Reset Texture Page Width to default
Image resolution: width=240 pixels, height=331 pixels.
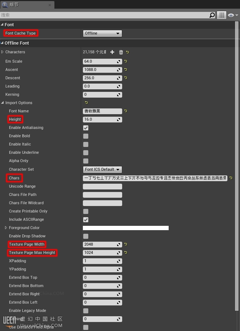(x=126, y=244)
